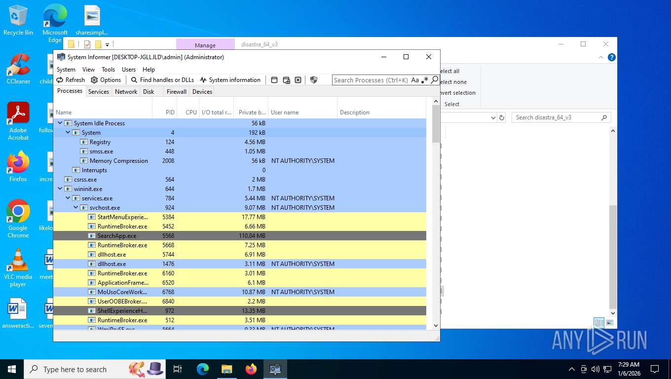Click the Refresh toolbar button
The width and height of the screenshot is (671, 379).
(71, 80)
